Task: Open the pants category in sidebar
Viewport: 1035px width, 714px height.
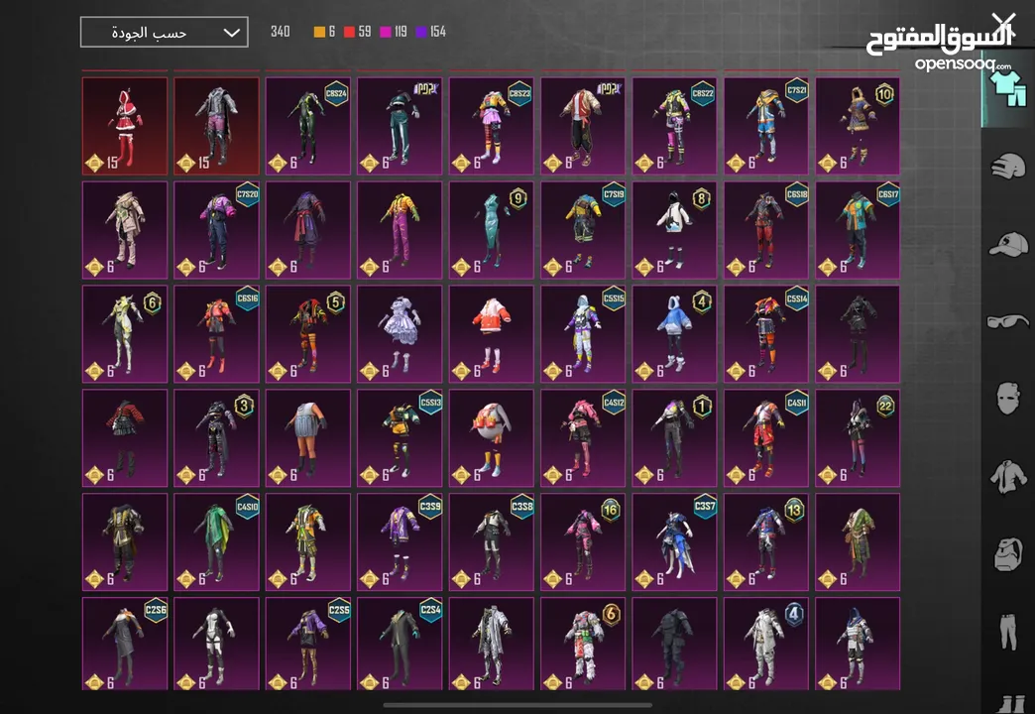Action: point(1008,632)
